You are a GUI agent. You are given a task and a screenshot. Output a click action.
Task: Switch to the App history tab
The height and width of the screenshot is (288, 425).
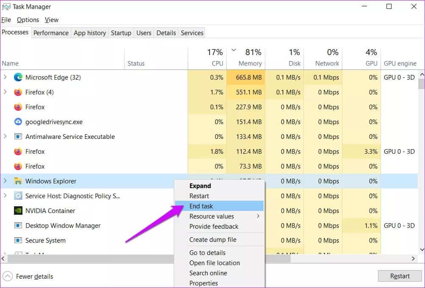point(90,33)
